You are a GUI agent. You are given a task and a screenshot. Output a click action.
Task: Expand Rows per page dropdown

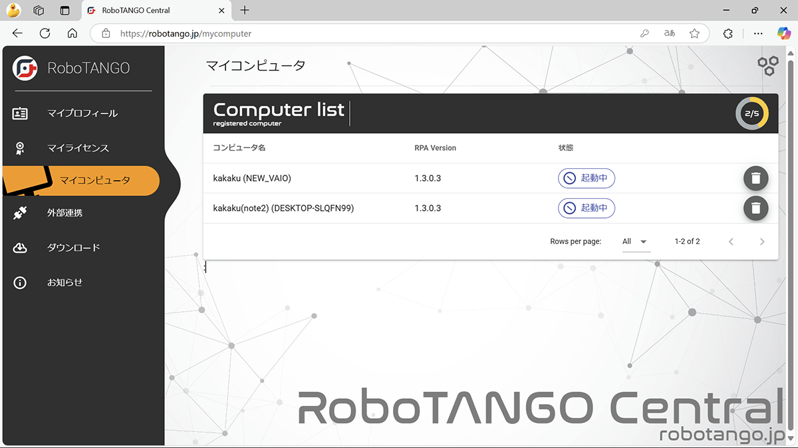pyautogui.click(x=635, y=241)
